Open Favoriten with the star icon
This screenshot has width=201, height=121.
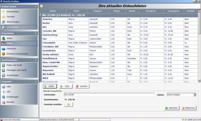[x=11, y=17]
